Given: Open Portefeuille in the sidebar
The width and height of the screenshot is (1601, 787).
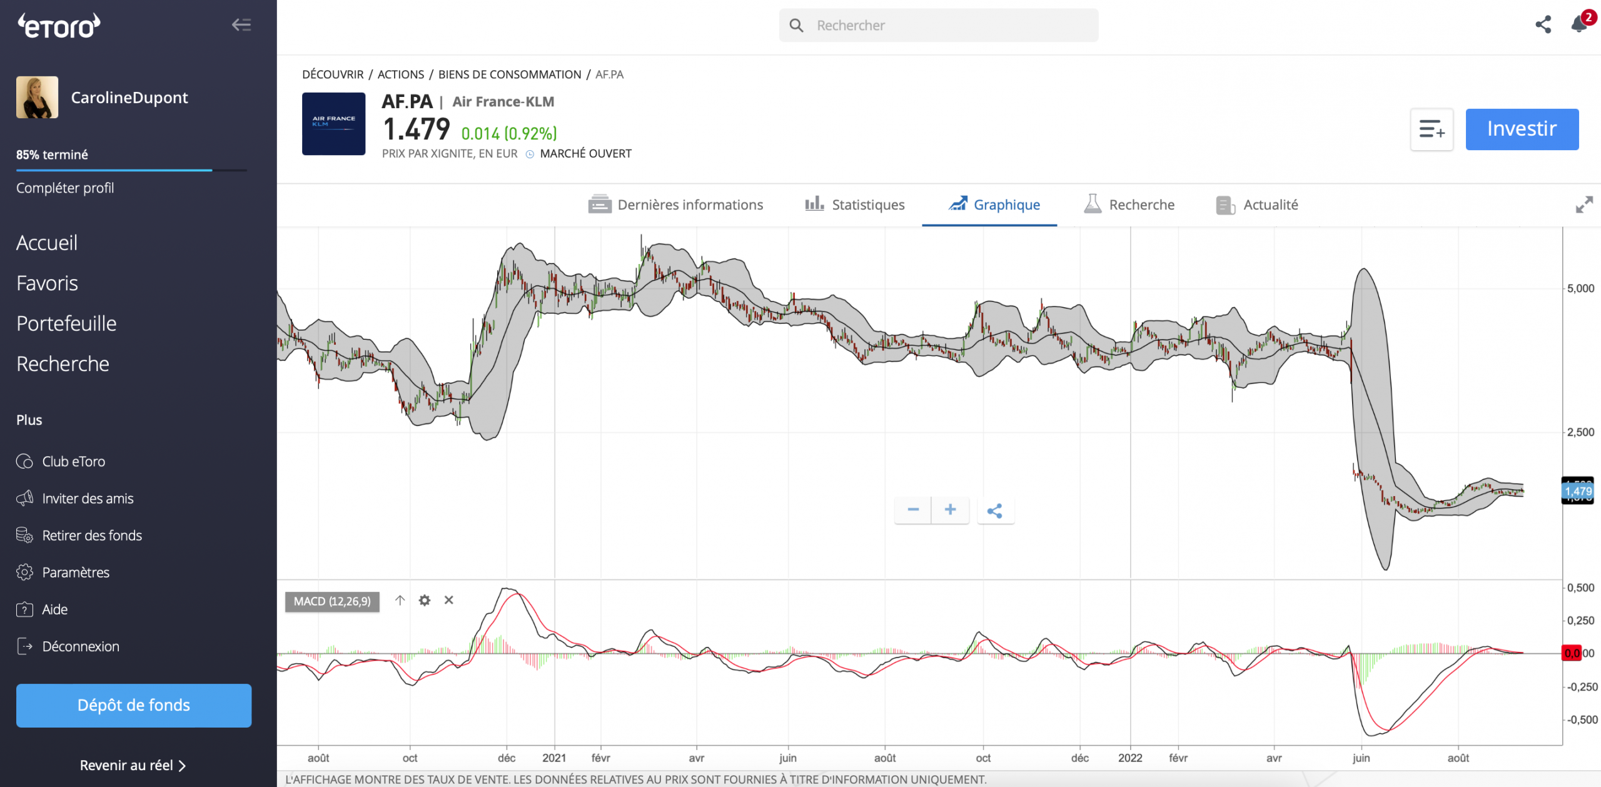Looking at the screenshot, I should click(66, 323).
